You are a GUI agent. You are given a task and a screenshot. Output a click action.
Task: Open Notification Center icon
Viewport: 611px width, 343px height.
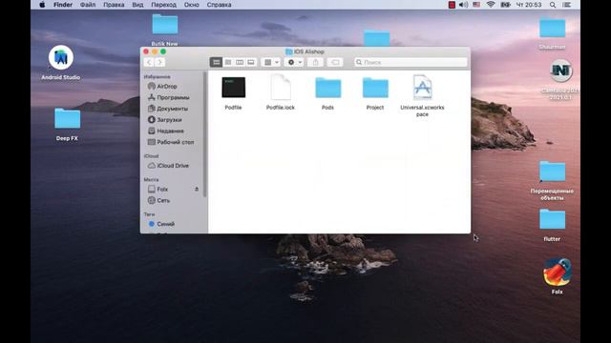coord(567,5)
